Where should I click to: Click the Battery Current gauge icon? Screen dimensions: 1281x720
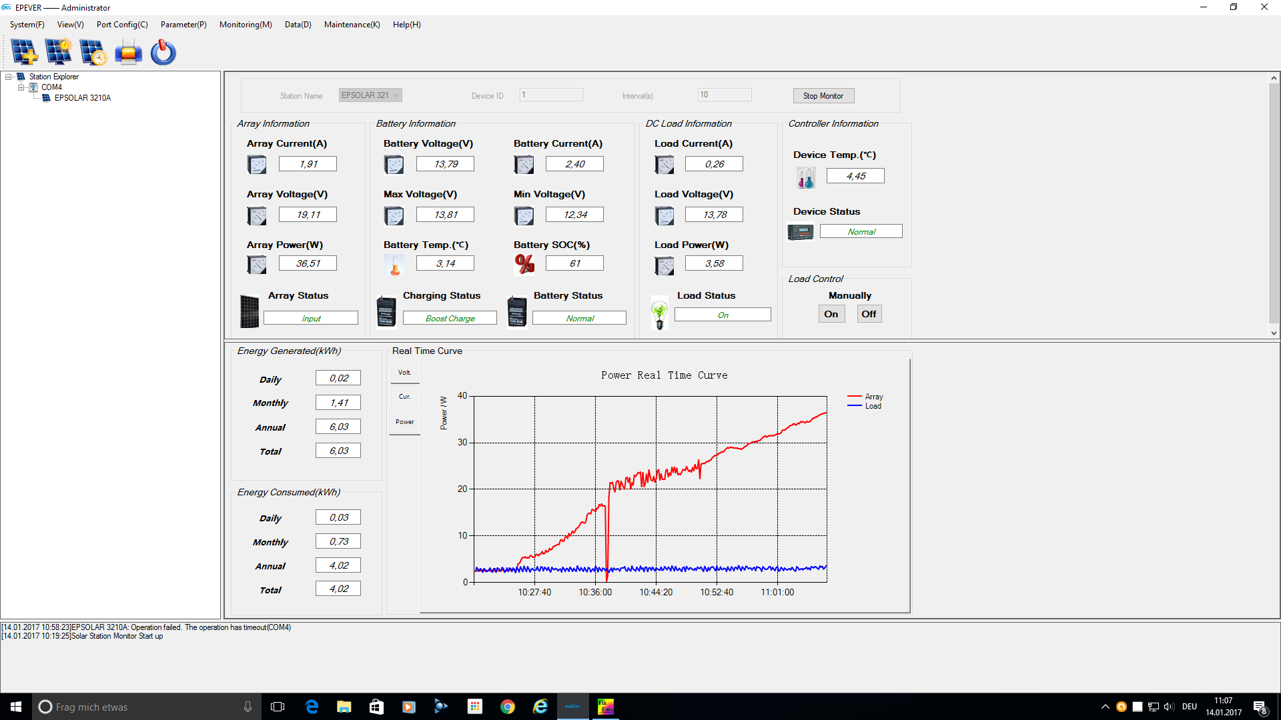pos(524,164)
